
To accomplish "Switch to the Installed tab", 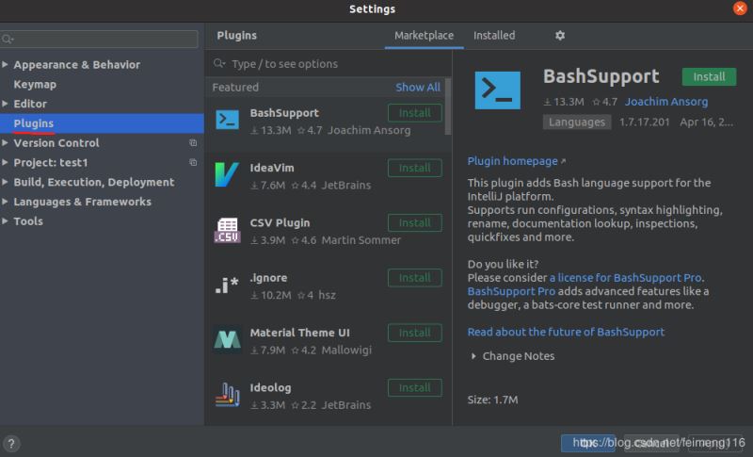I will pos(494,36).
